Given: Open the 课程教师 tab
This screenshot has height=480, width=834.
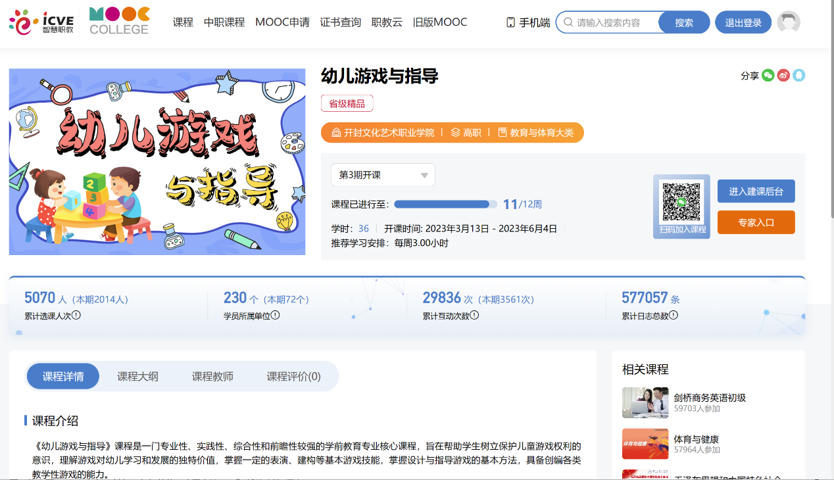Looking at the screenshot, I should click(x=212, y=377).
